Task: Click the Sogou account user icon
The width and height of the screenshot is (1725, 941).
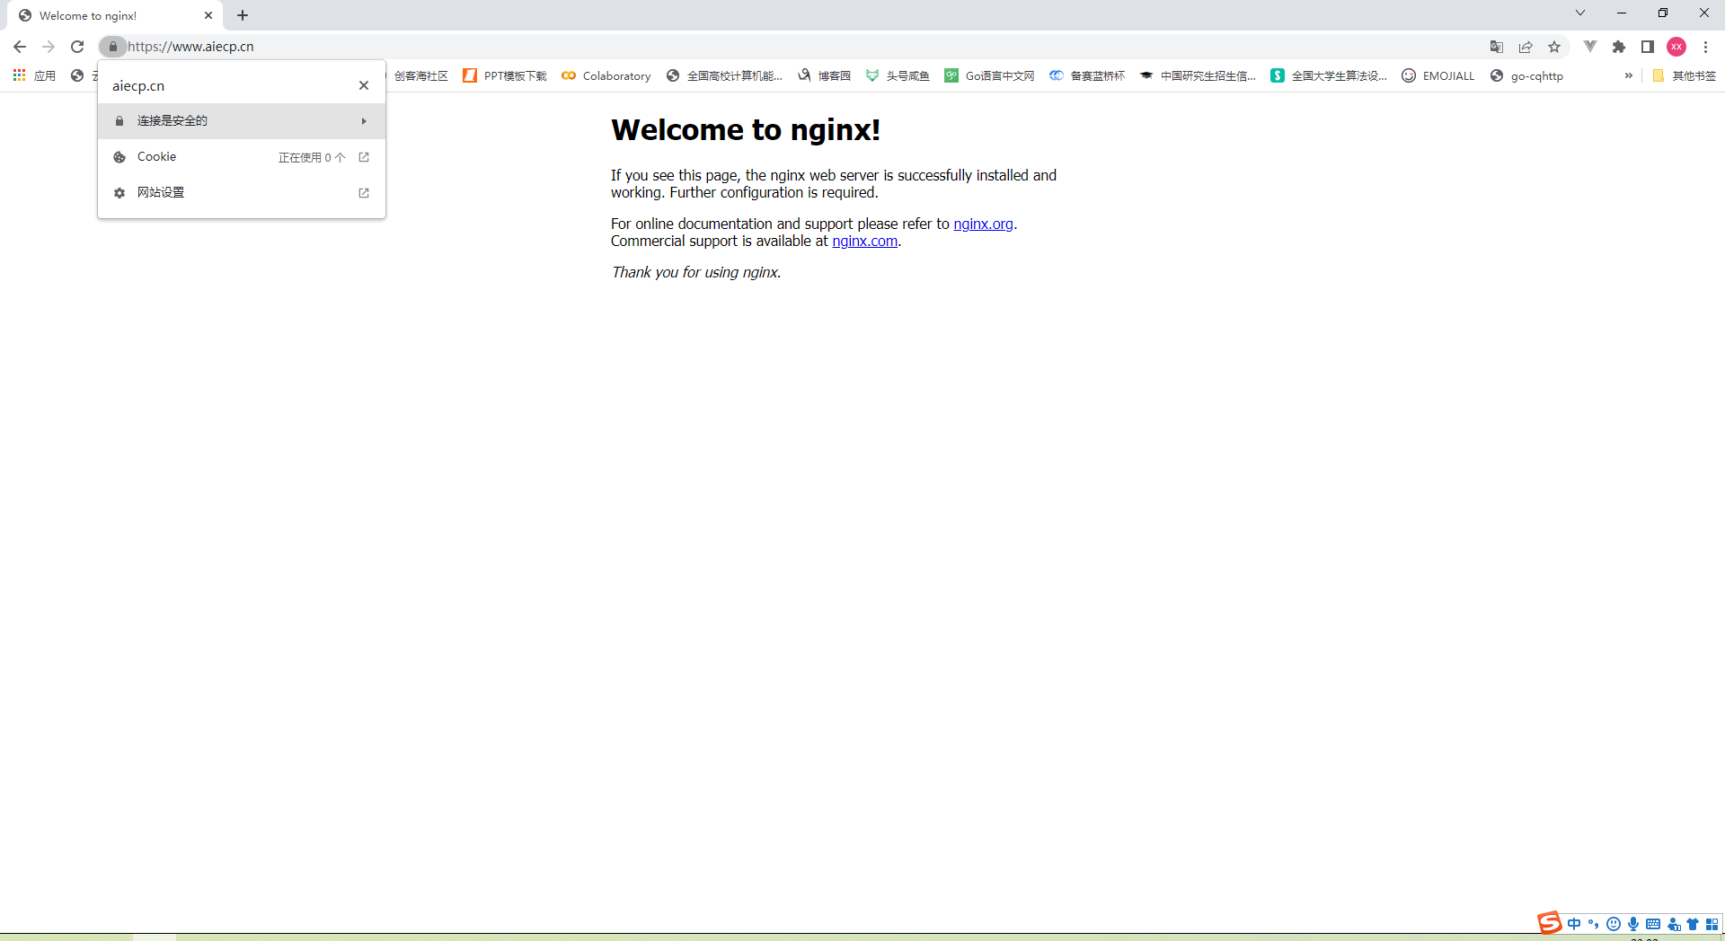Action: pyautogui.click(x=1674, y=924)
